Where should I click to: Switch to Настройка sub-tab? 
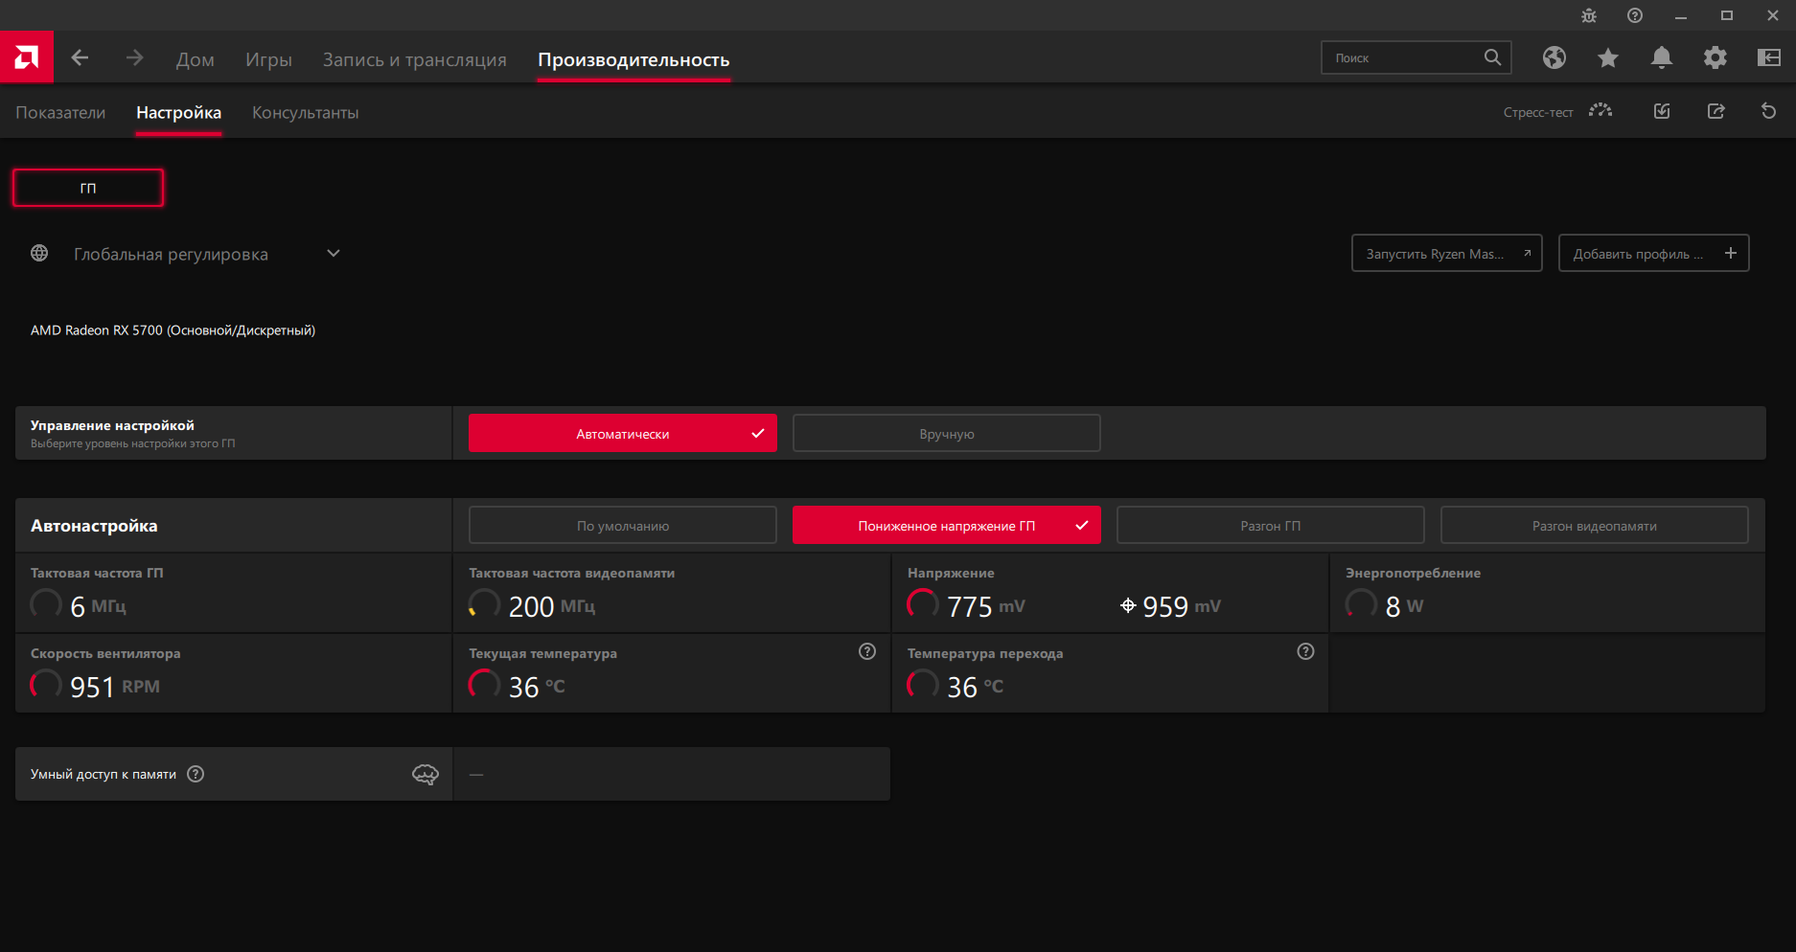tap(178, 112)
